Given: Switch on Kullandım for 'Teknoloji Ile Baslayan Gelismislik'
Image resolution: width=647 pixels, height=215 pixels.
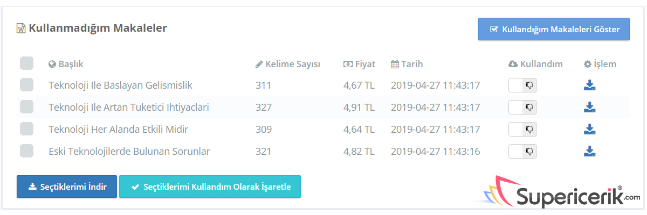Looking at the screenshot, I should 522,85.
